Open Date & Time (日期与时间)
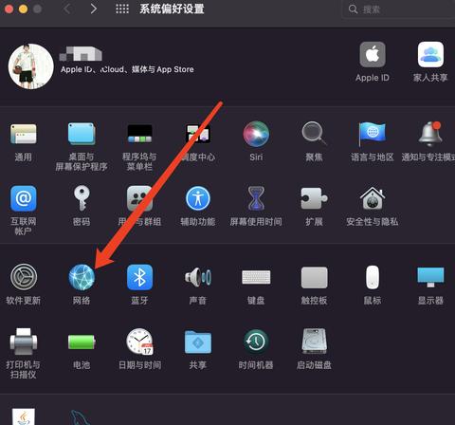The height and width of the screenshot is (425, 455). [139, 342]
